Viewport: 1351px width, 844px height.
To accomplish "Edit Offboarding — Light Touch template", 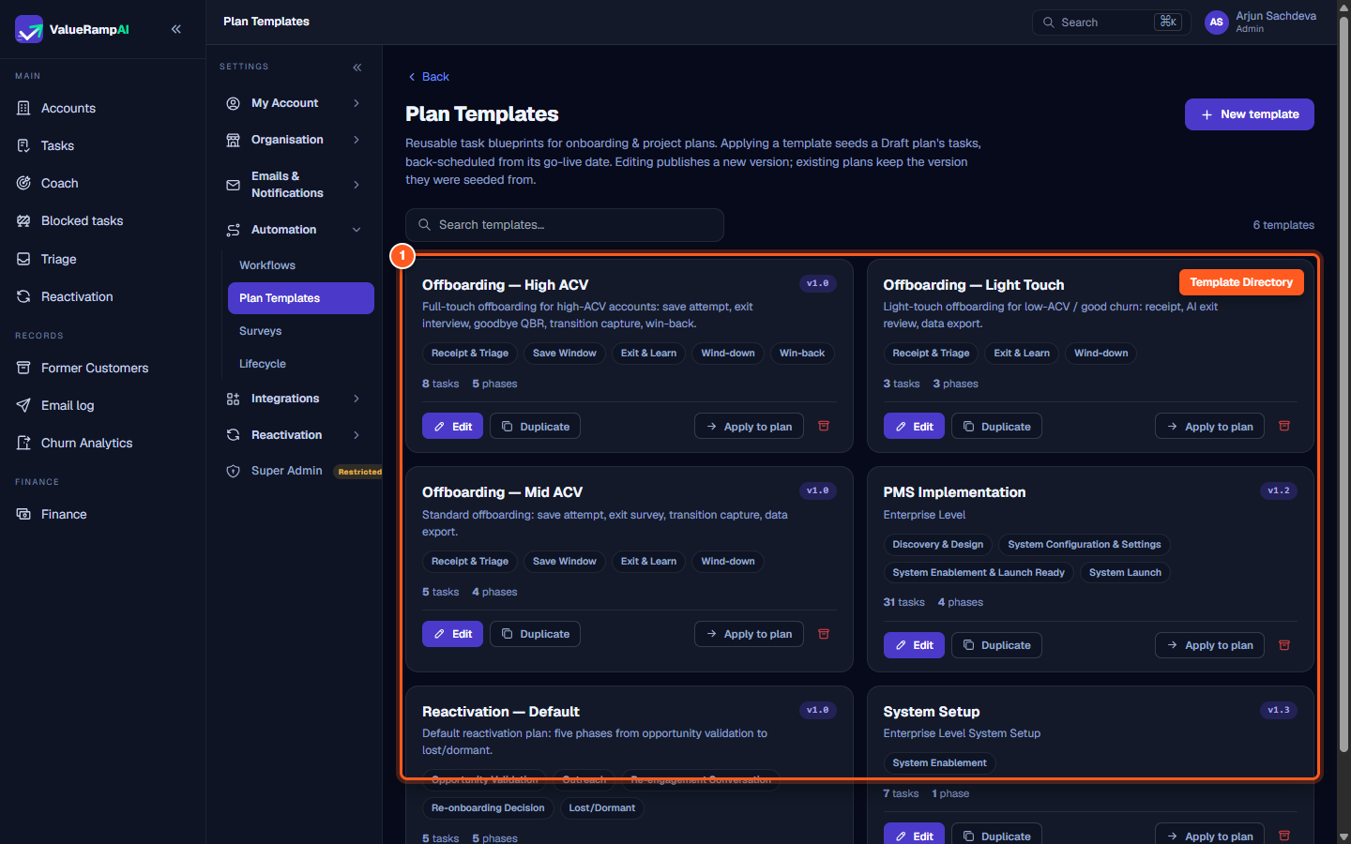I will [914, 427].
